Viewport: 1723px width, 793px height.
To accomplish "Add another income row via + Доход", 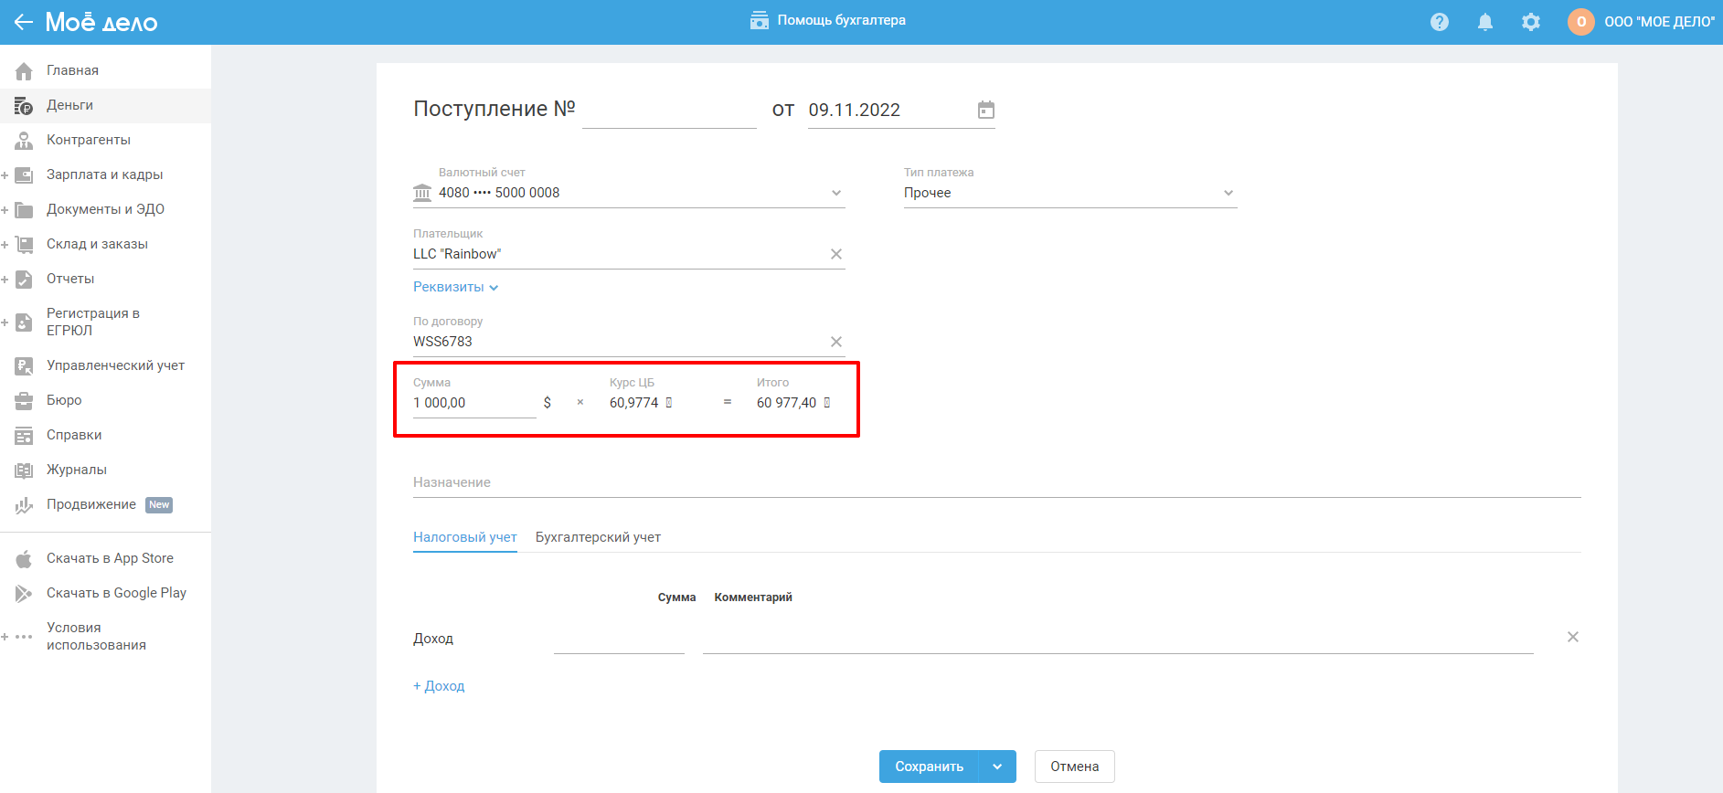I will click(x=439, y=686).
